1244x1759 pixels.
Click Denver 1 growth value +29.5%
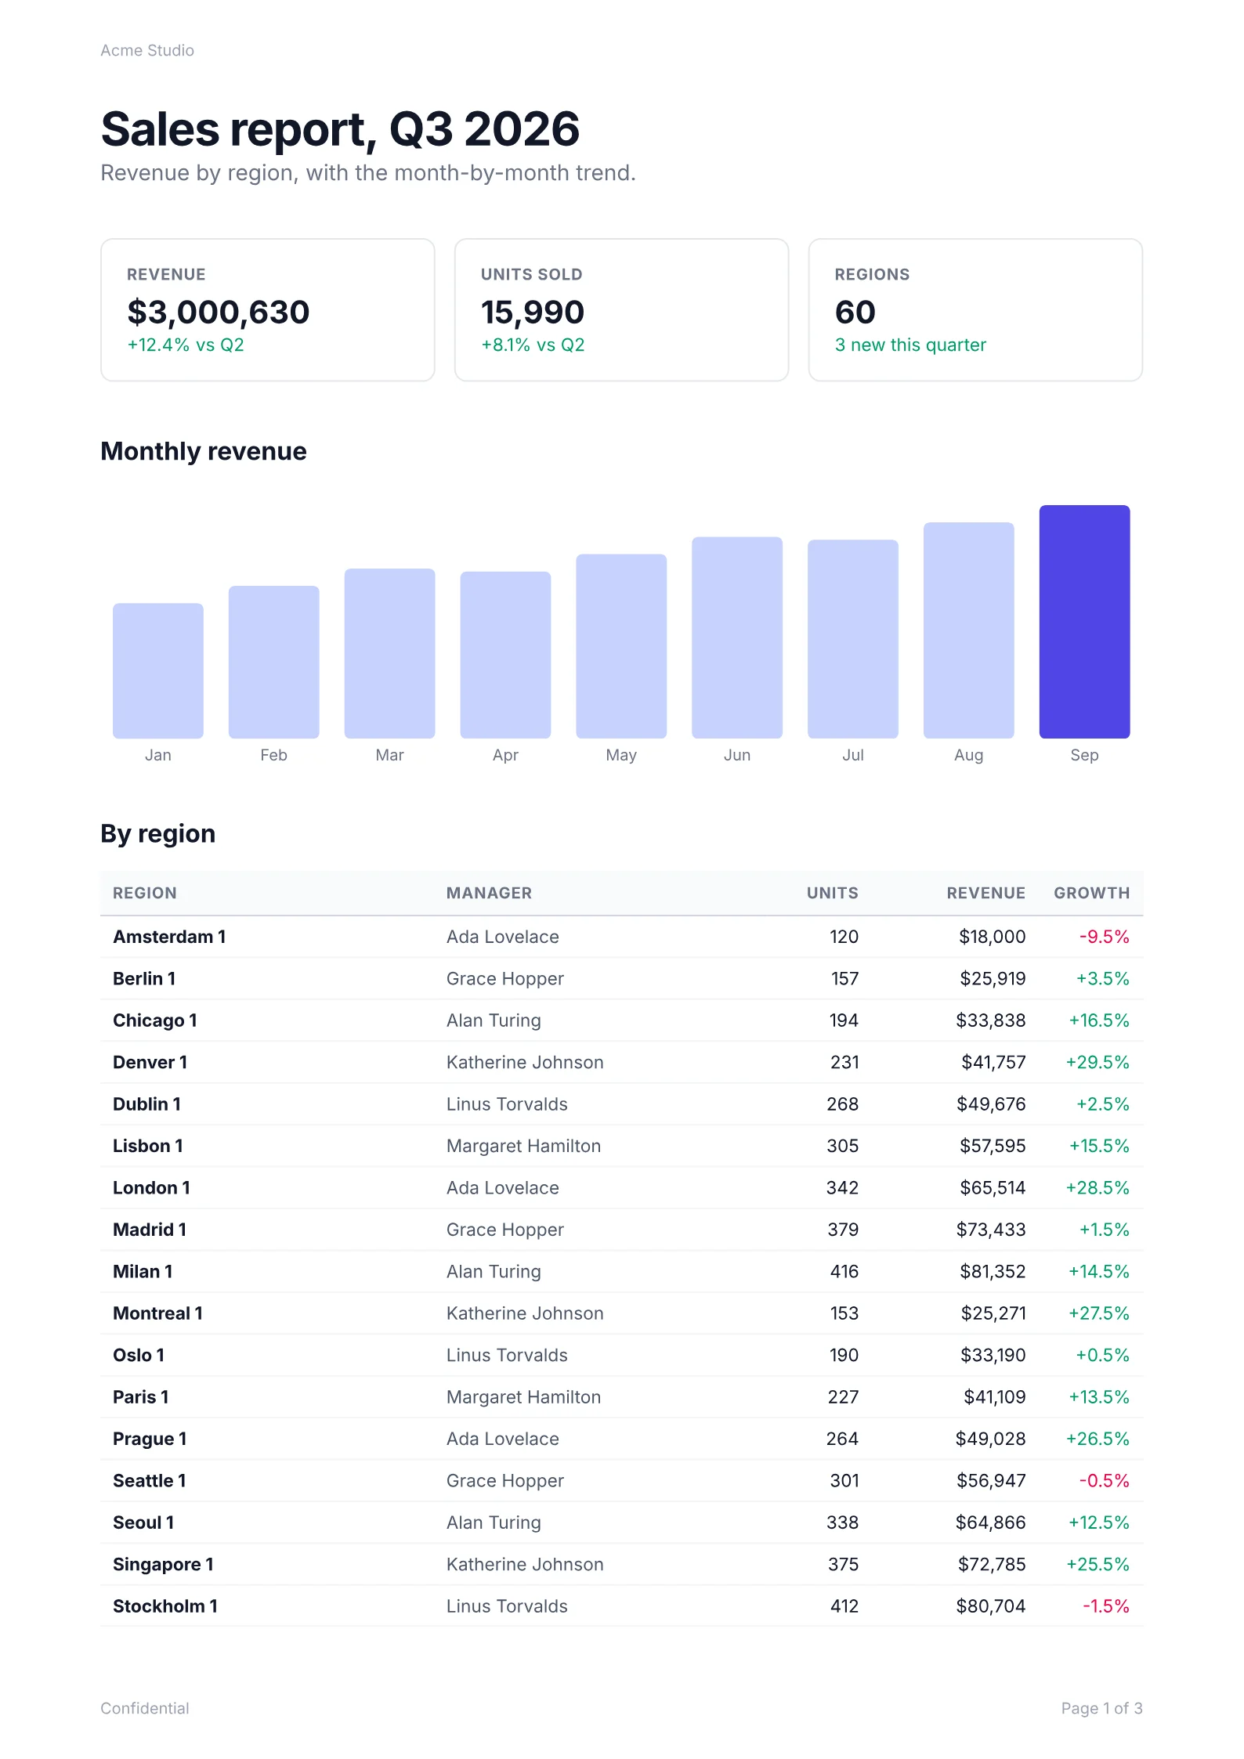click(1098, 1062)
